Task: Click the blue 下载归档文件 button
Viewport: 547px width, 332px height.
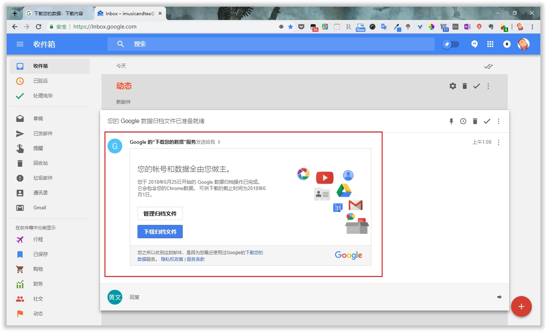Action: point(160,232)
